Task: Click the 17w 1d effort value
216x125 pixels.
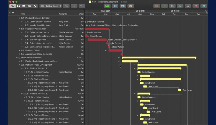Action: [x=80, y=65]
